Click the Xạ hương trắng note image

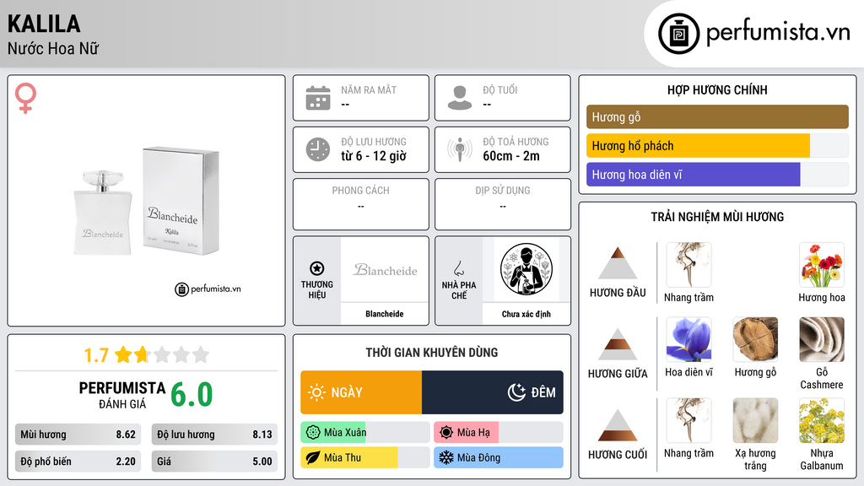(755, 420)
